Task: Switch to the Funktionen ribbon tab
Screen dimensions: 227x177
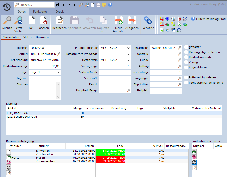Action: point(41,12)
